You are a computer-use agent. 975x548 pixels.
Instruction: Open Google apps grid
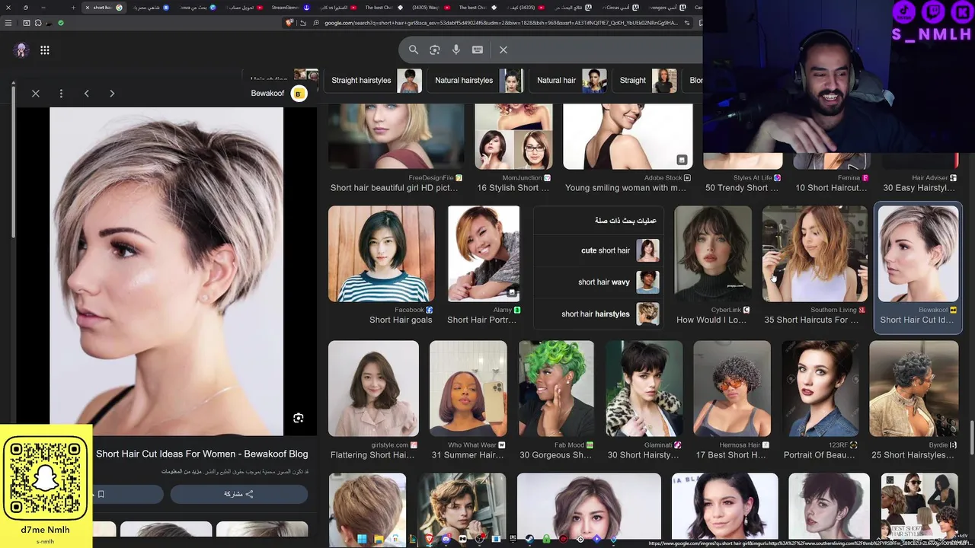point(45,50)
